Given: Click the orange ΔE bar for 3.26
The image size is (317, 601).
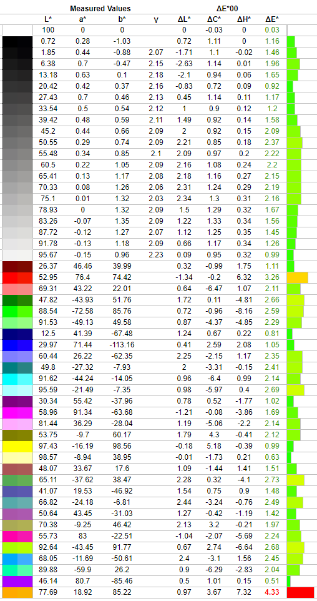Looking at the screenshot, I should [297, 277].
